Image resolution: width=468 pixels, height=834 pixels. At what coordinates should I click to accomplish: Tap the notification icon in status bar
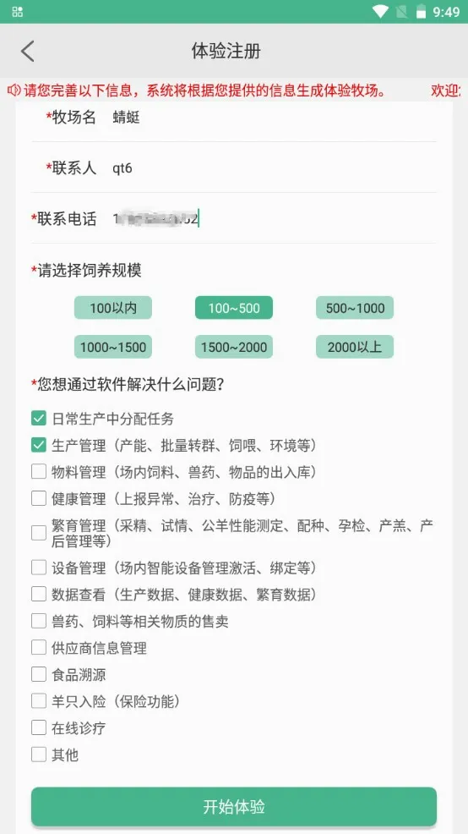pyautogui.click(x=18, y=11)
